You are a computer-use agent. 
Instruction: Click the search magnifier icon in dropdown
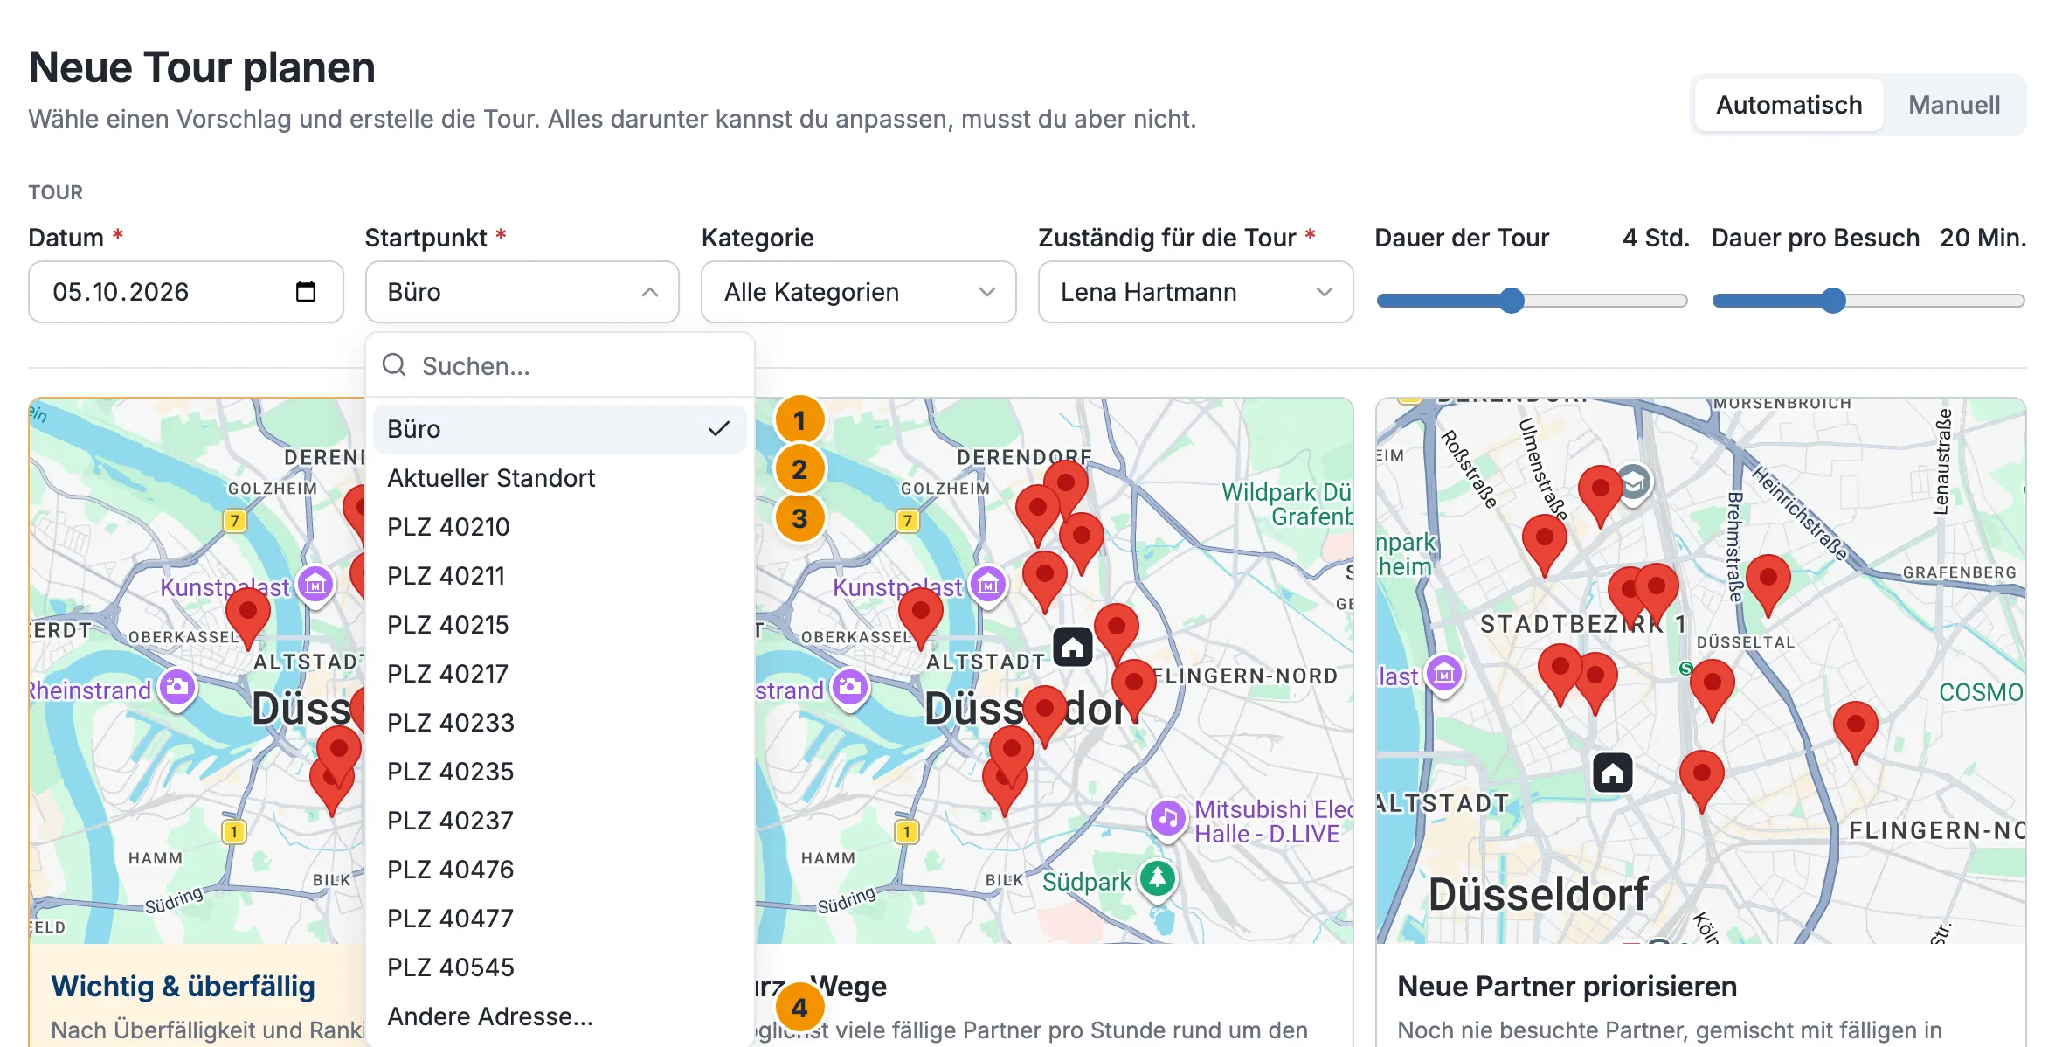[395, 365]
